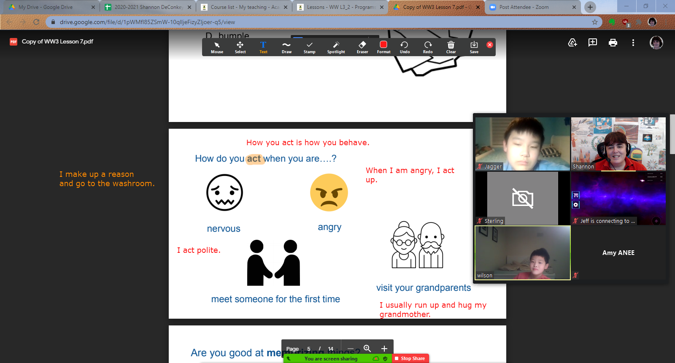The height and width of the screenshot is (363, 675).
Task: Stop Share in Zoom
Action: (410, 358)
